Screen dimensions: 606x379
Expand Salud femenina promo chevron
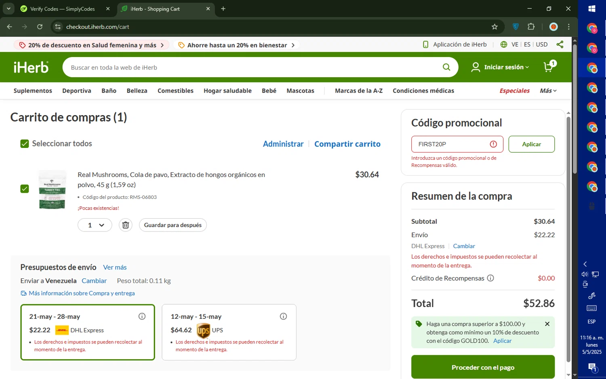162,45
